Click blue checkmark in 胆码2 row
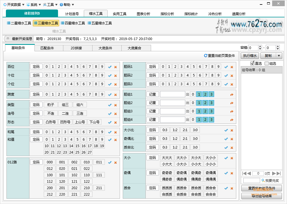 pyautogui.click(x=226, y=76)
